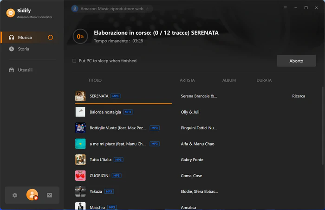Image resolution: width=325 pixels, height=210 pixels.
Task: Click the Elaborazione in corso heading
Action: coord(156,33)
